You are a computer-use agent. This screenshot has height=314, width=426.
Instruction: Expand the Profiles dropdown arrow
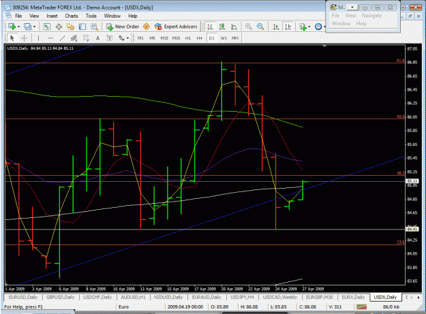[34, 27]
